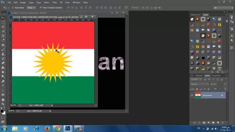Select the Clone Stamp tool

(x=3, y=54)
